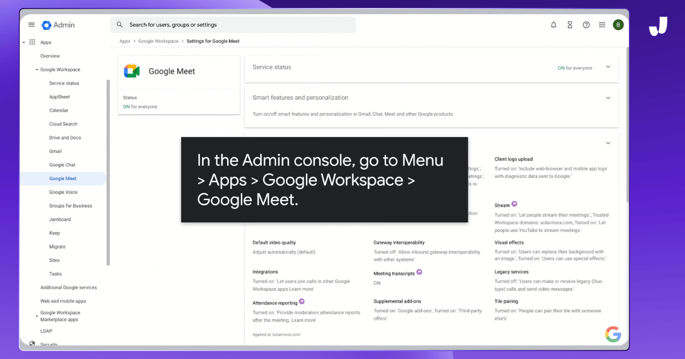Open Calendar in the sidebar
Image resolution: width=685 pixels, height=359 pixels.
coord(59,111)
